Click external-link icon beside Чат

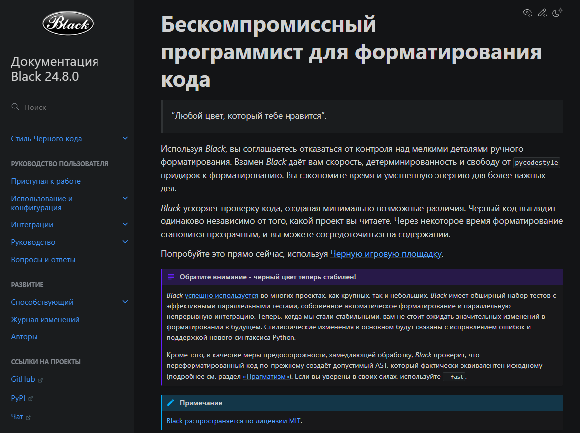(x=28, y=418)
